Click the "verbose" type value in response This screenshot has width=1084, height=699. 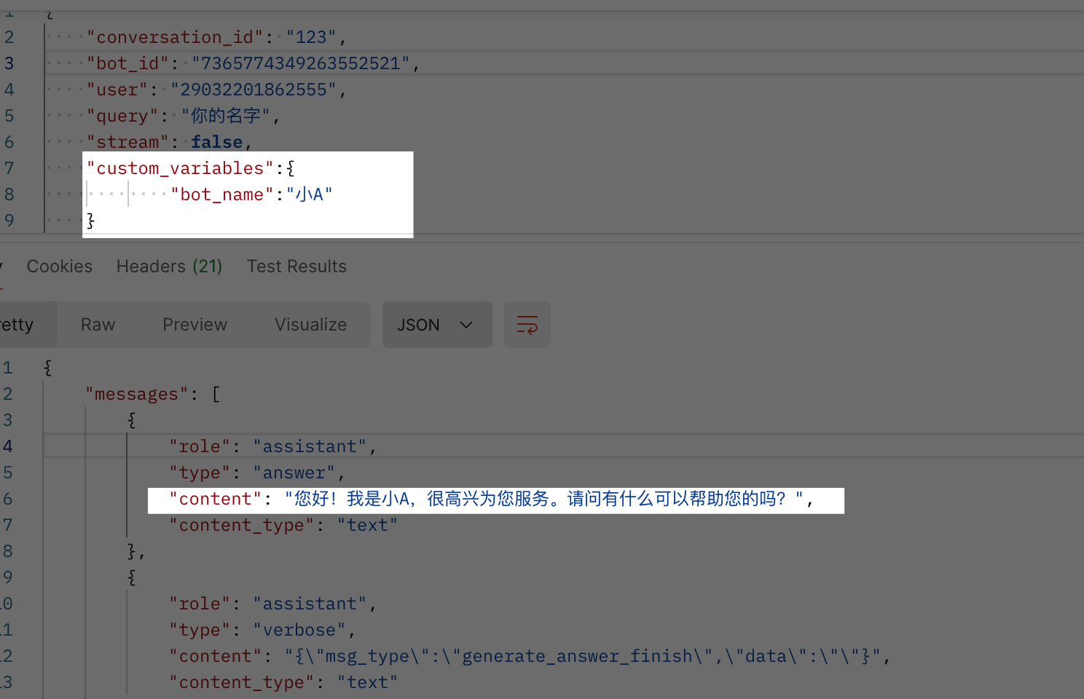point(299,630)
